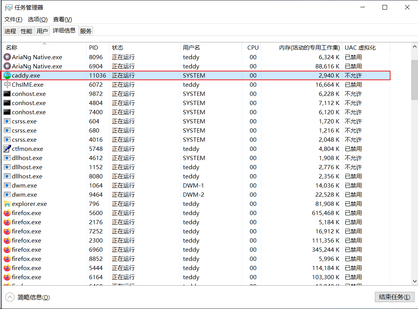This screenshot has width=418, height=309.
Task: Click the dllhost.exe icon with PID 1152
Action: (7, 167)
